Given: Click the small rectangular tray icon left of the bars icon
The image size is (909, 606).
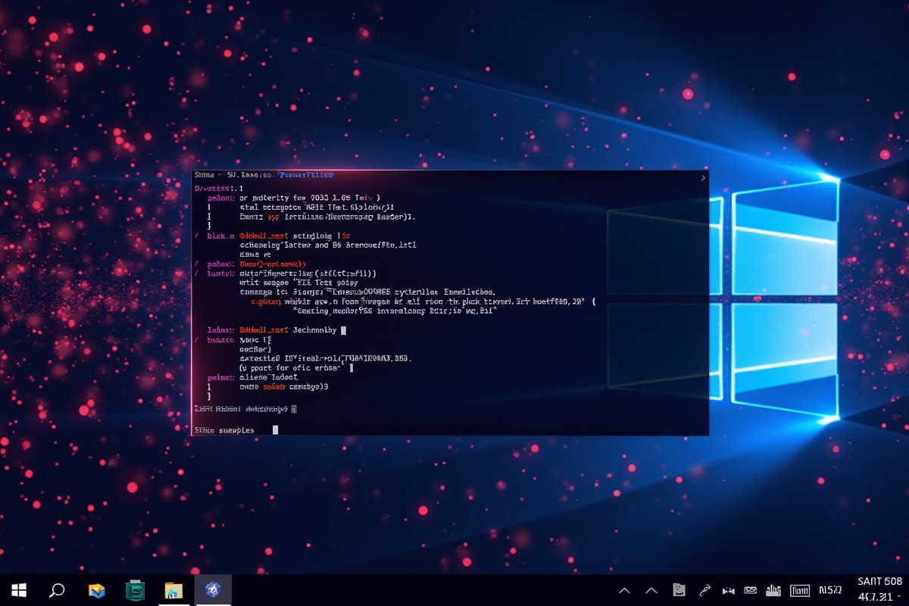Looking at the screenshot, I should click(751, 590).
